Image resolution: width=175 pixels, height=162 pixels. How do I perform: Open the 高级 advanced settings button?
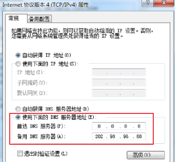(x=146, y=155)
